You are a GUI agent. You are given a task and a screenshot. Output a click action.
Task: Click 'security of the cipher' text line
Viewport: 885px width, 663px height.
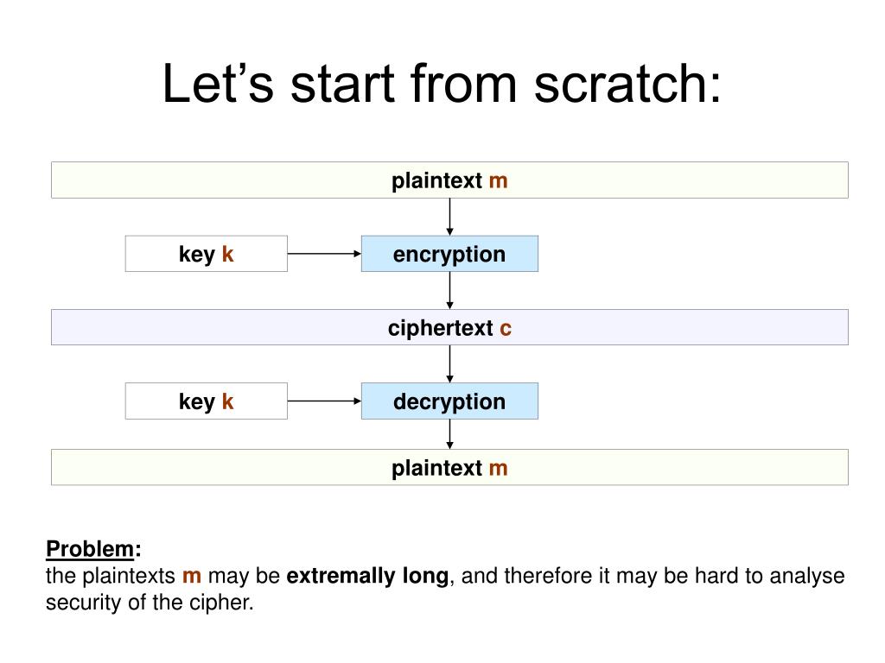pos(150,602)
